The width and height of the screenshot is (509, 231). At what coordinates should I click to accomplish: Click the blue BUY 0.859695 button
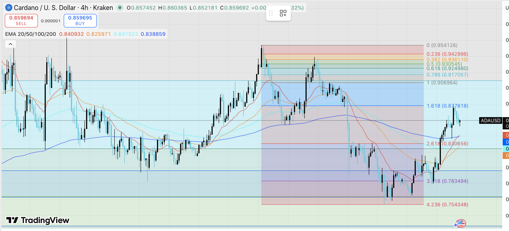[x=80, y=20]
